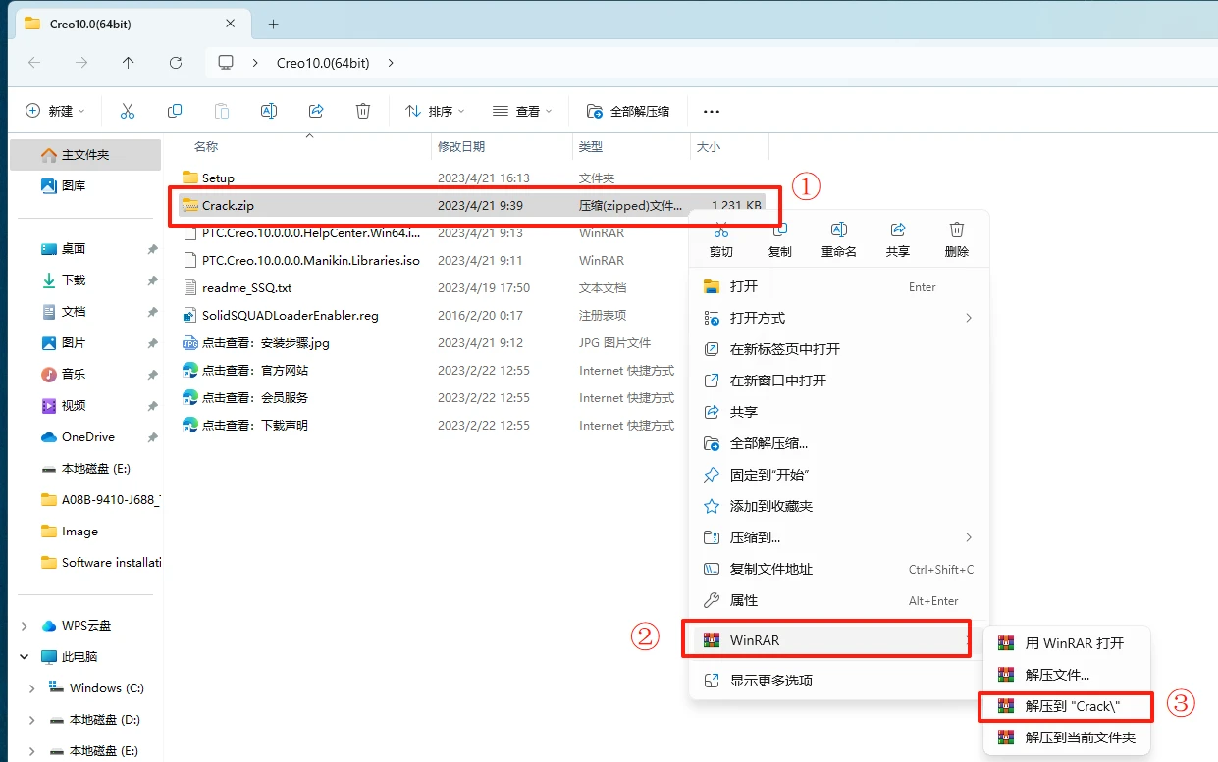Refresh the folder view

point(176,62)
